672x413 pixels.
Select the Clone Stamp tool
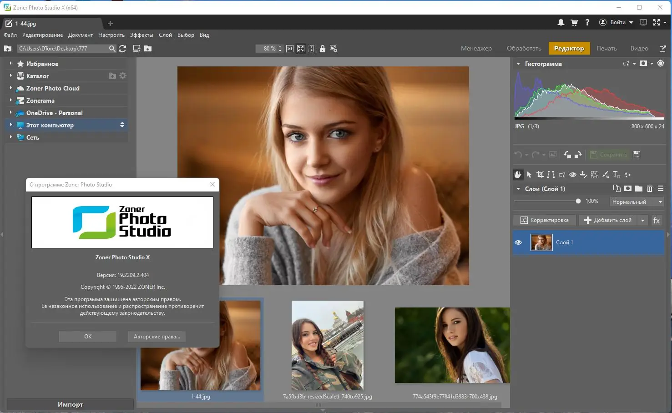(583, 175)
